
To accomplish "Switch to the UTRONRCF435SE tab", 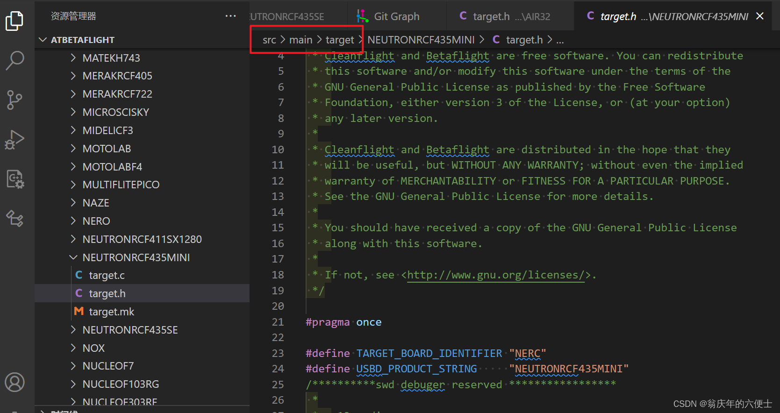I will tap(299, 16).
